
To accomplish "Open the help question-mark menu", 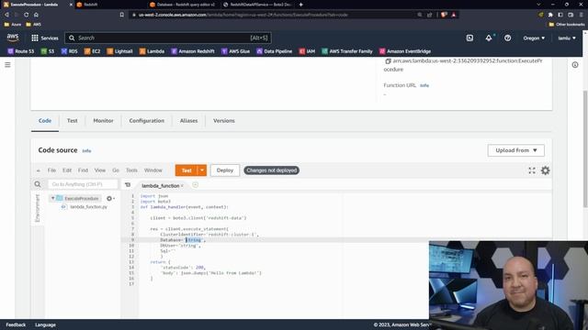I will (507, 38).
